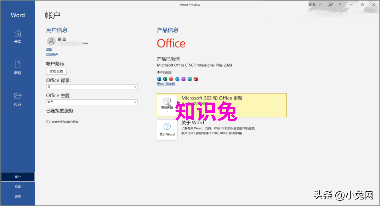Viewport: 380px width, 206px height.
Task: Click the 更改产品密钥 link
Action: click(166, 84)
